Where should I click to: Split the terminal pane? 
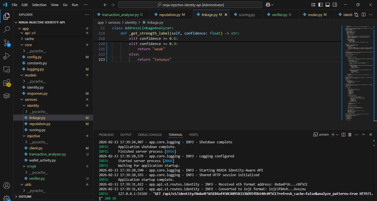pyautogui.click(x=343, y=135)
